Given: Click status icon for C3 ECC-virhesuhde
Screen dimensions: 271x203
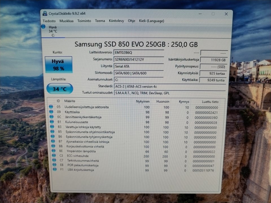Looking at the screenshot, I should (x=54, y=155).
